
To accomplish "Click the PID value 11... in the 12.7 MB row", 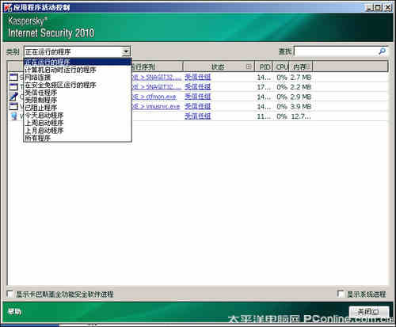I will [264, 116].
